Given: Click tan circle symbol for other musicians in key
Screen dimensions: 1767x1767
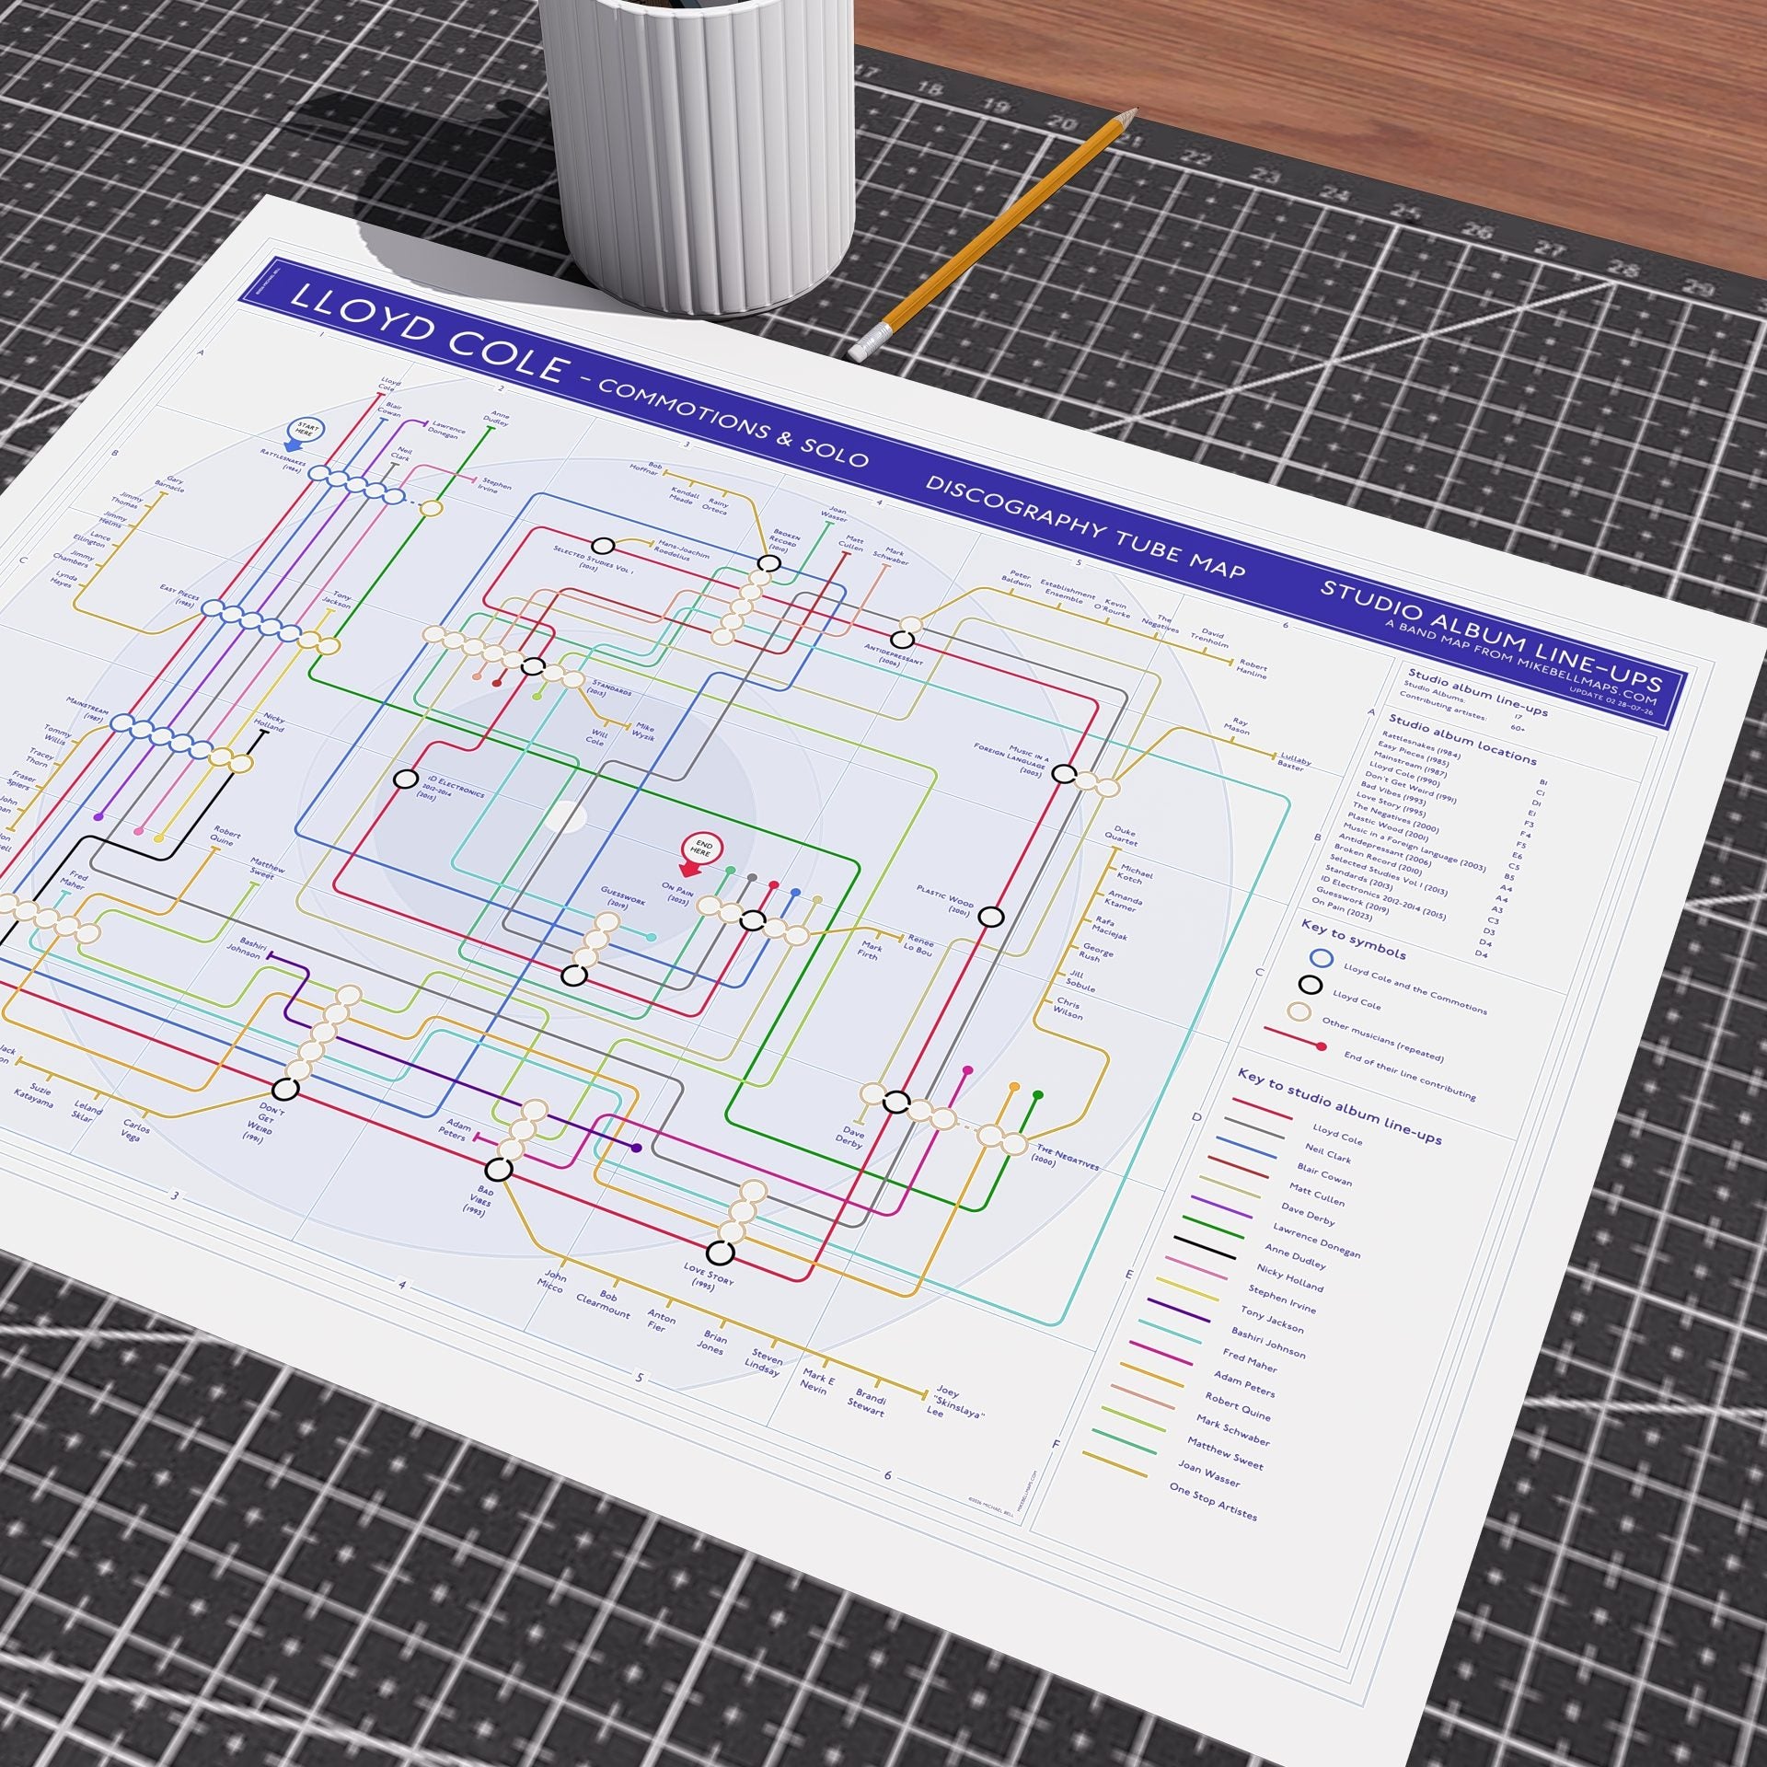Looking at the screenshot, I should [1299, 1011].
